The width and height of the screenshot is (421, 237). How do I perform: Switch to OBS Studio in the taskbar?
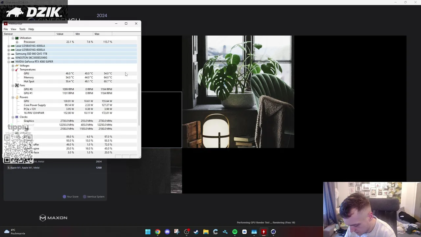pyautogui.click(x=186, y=232)
